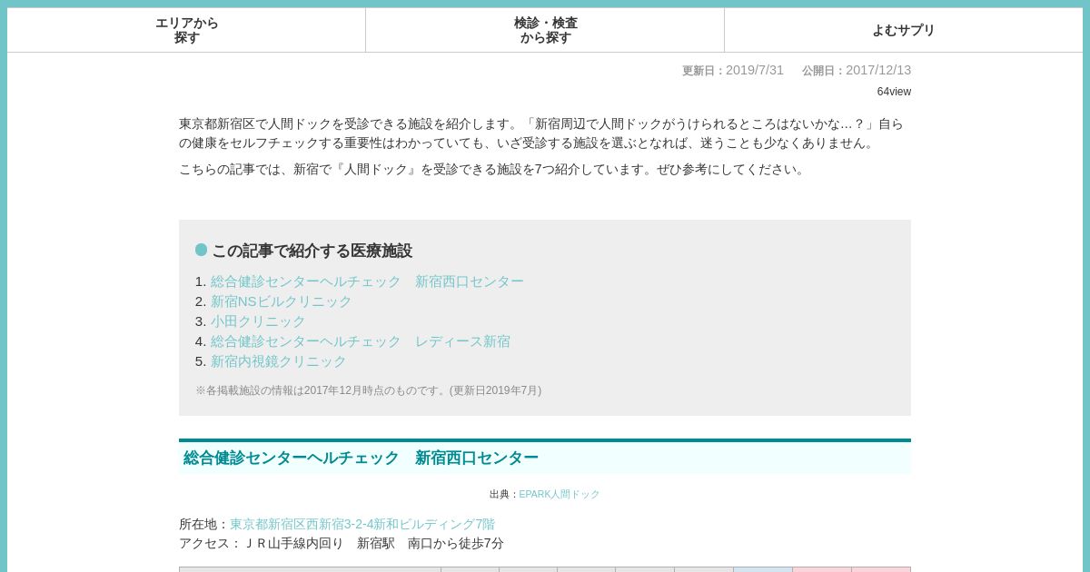Click the teal bullet icon beside この記事で紹介する医療施設
Viewport: 1090px width, 572px height.
coord(201,250)
